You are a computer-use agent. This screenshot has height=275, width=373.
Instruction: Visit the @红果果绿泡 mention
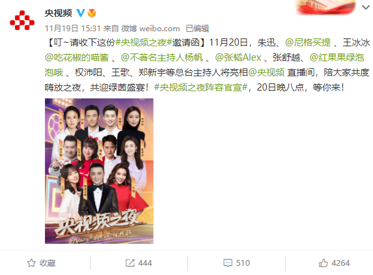[x=337, y=57]
